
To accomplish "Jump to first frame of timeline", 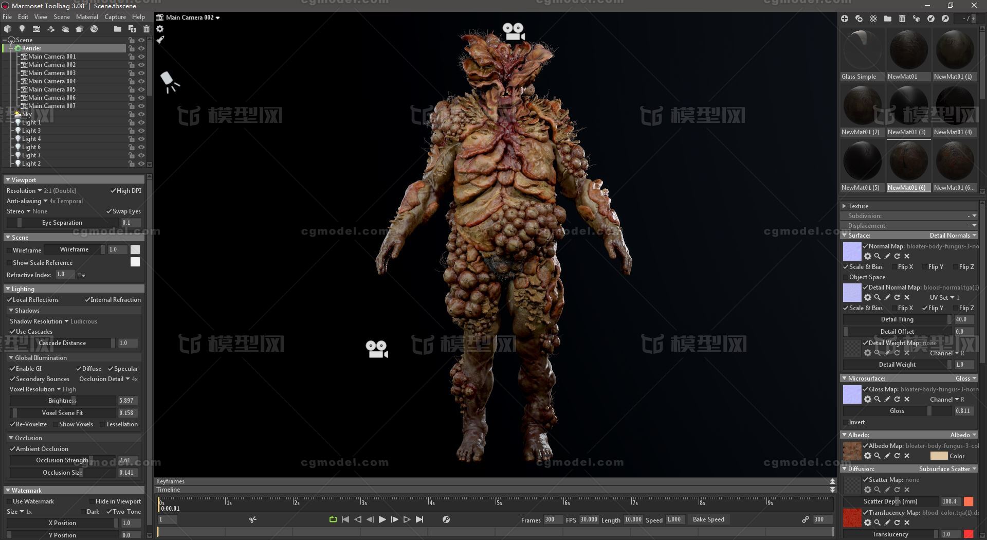I will tap(345, 519).
